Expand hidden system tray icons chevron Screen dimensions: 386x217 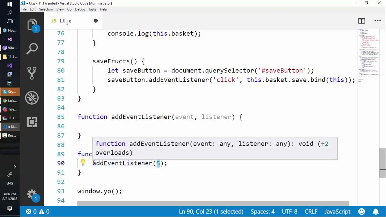coord(15,167)
